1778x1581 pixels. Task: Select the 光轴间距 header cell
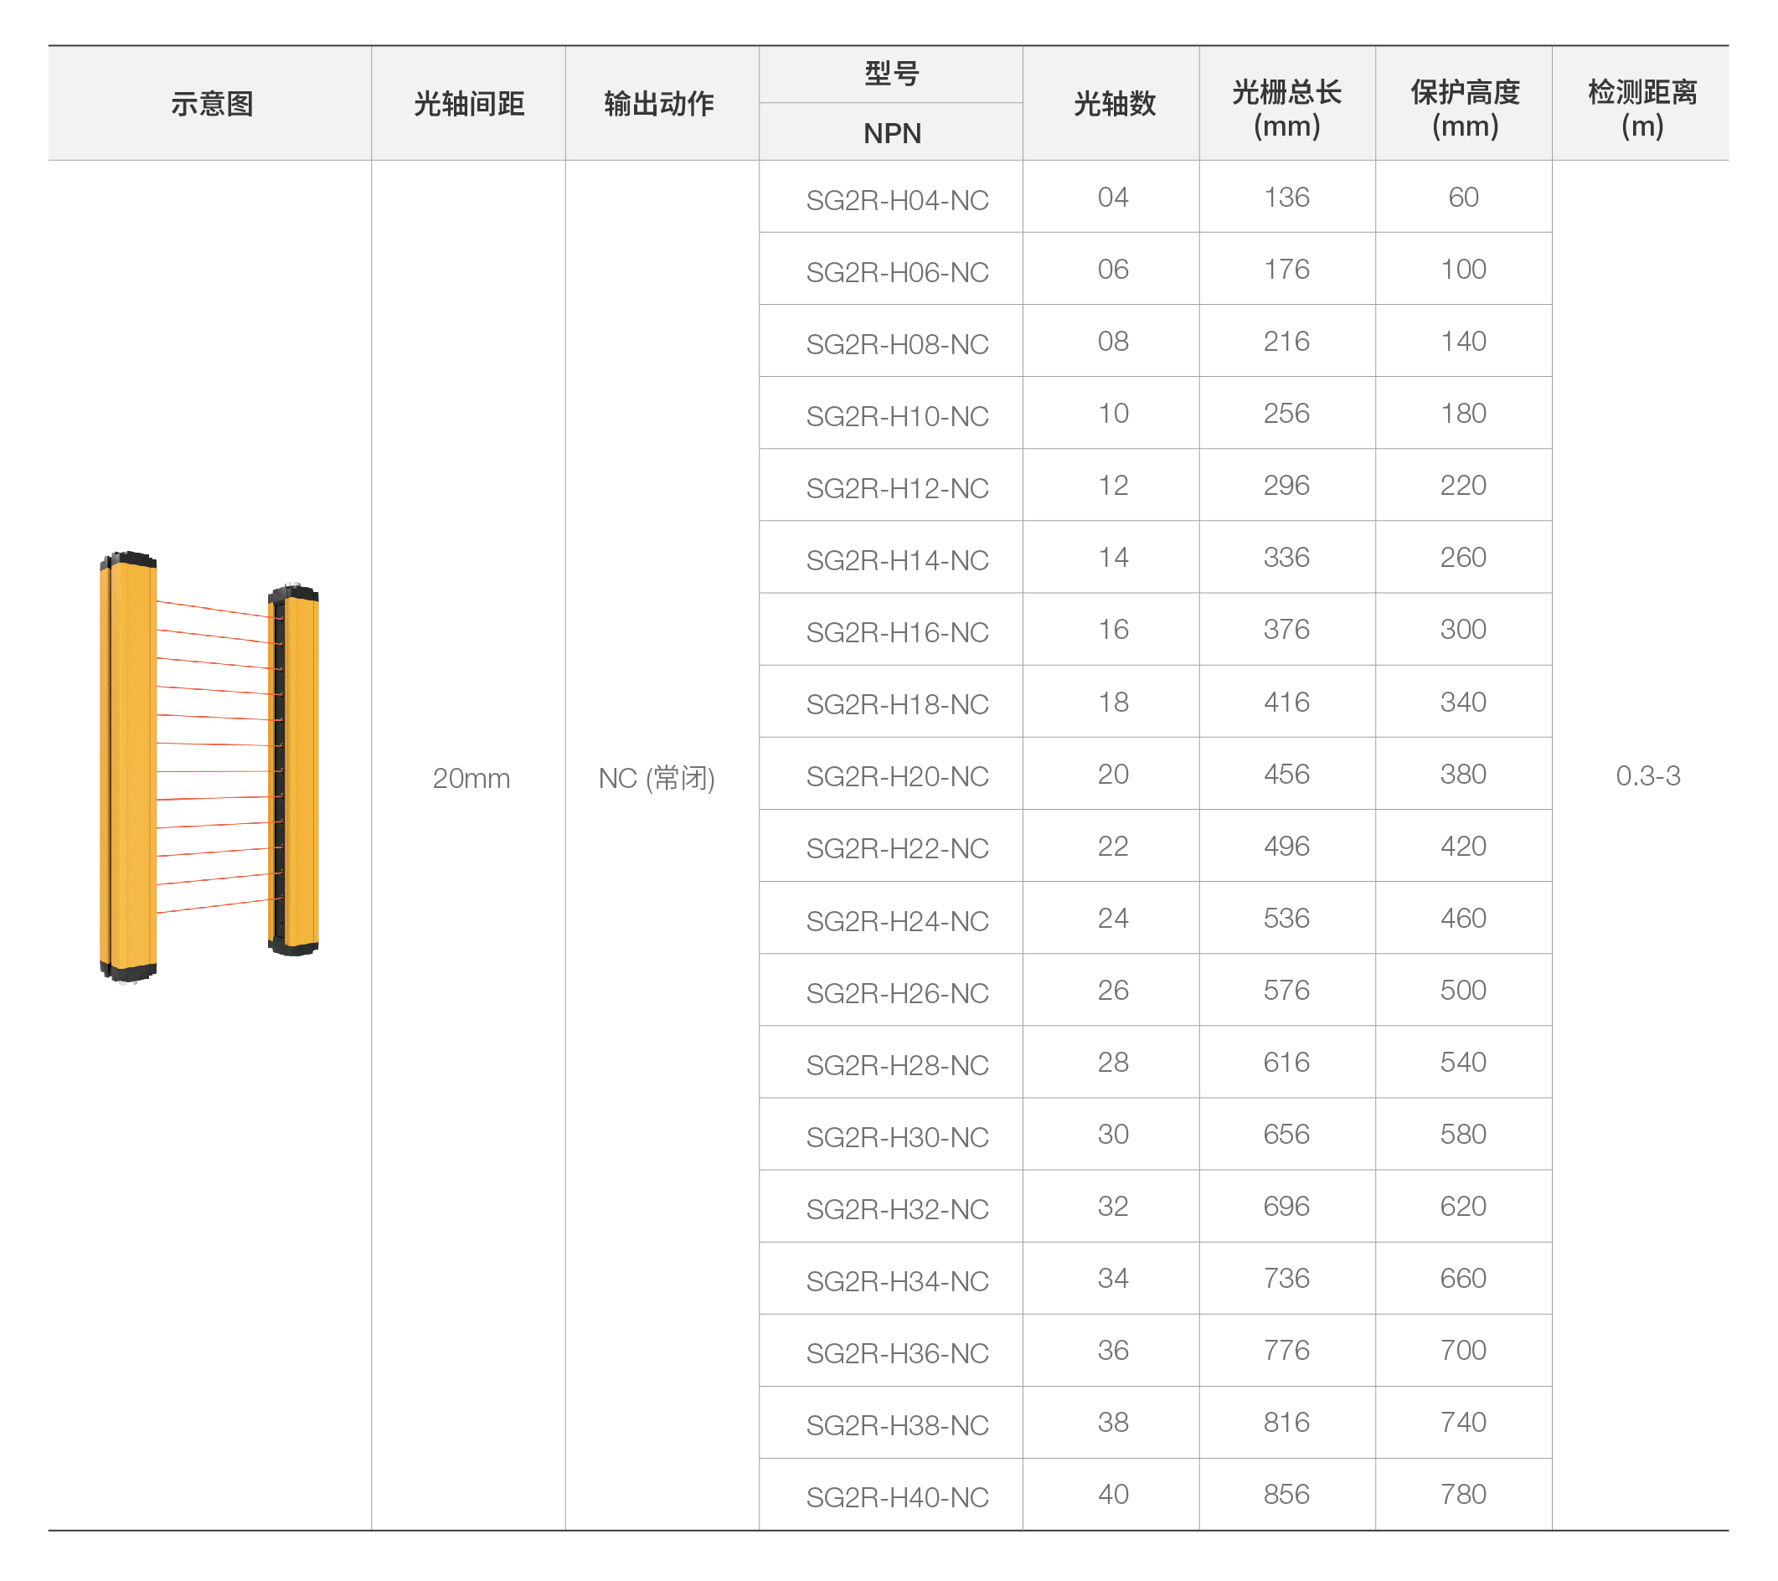click(x=469, y=104)
